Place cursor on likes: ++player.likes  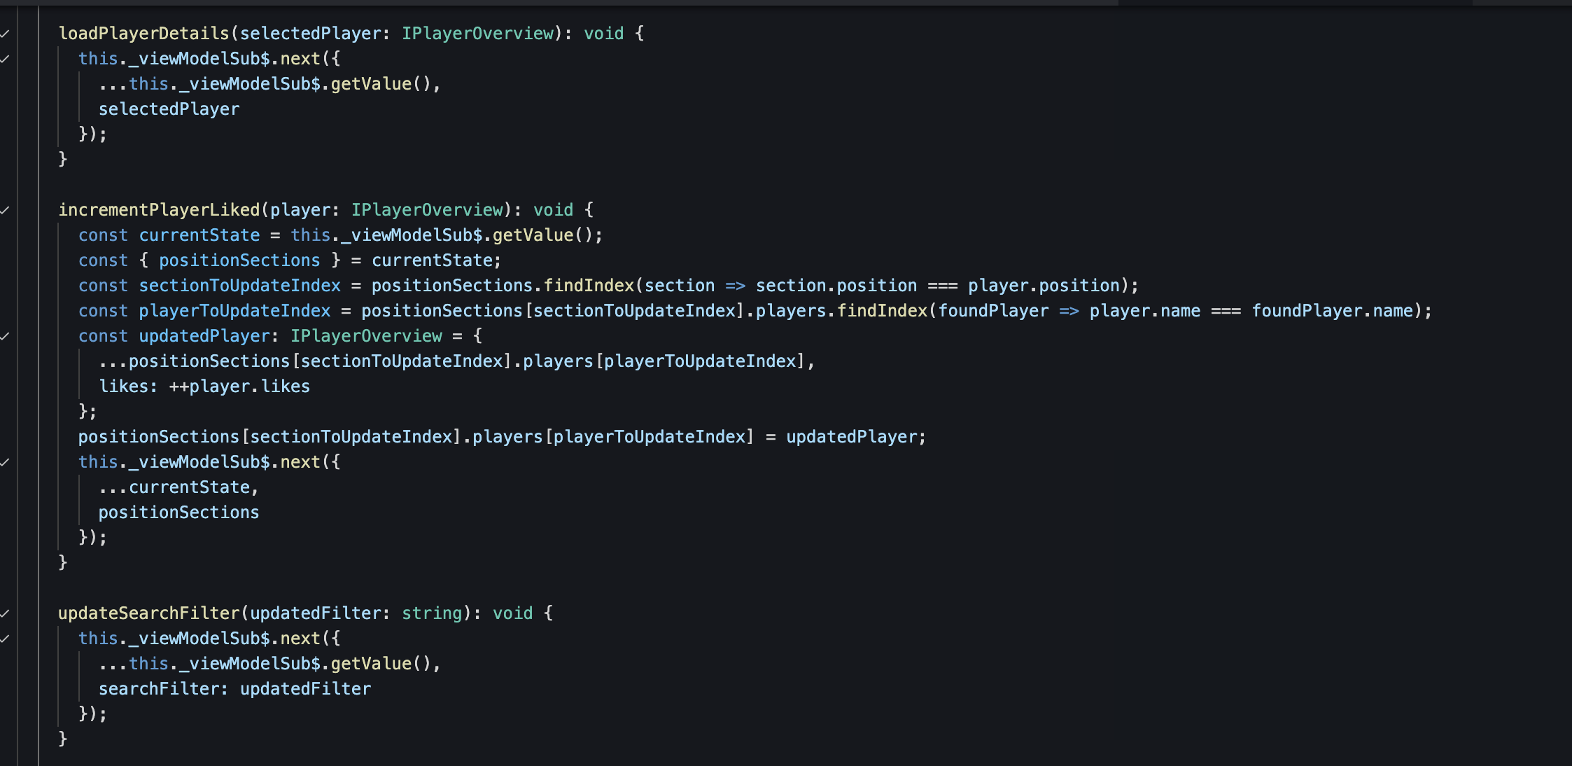point(204,387)
